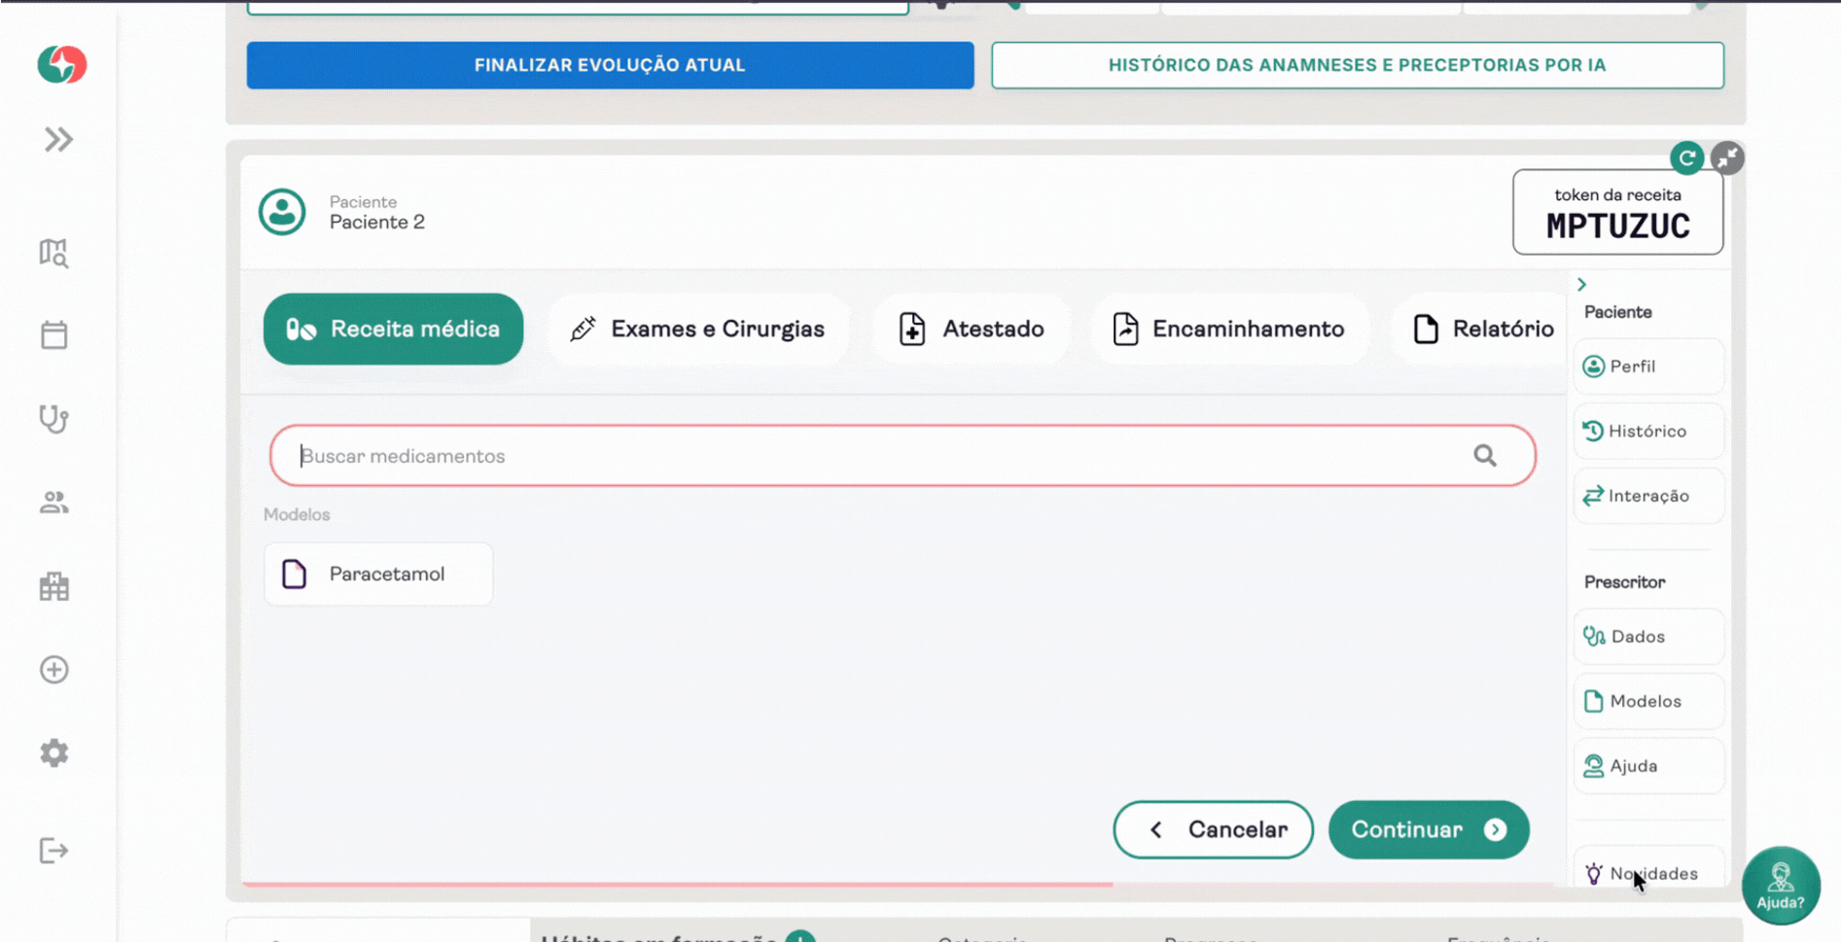Screen dimensions: 1841x942
Task: Focus the Buscar medicamentos search field
Action: point(875,456)
